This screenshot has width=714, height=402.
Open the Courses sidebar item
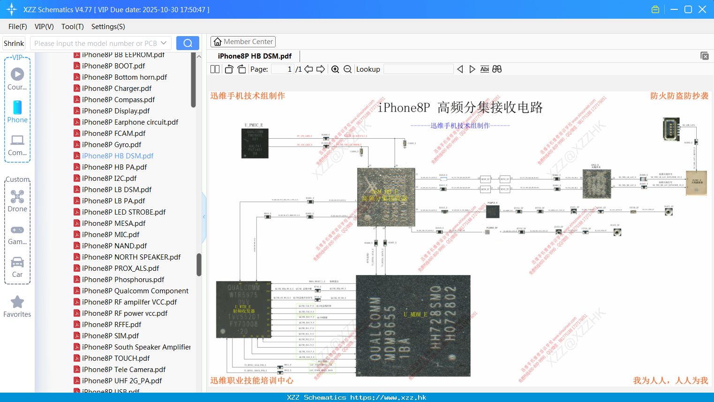[x=17, y=79]
